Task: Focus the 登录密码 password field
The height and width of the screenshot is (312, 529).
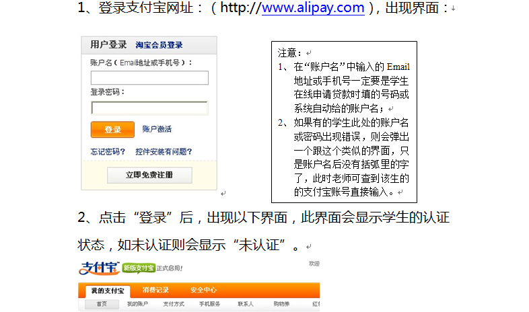Action: click(149, 108)
